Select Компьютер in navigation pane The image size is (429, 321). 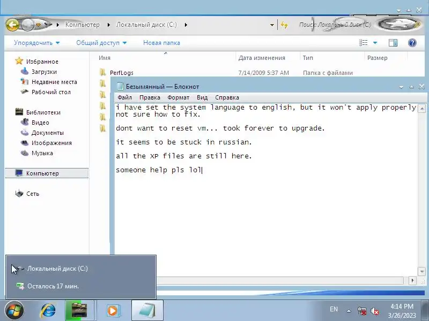tap(47, 173)
